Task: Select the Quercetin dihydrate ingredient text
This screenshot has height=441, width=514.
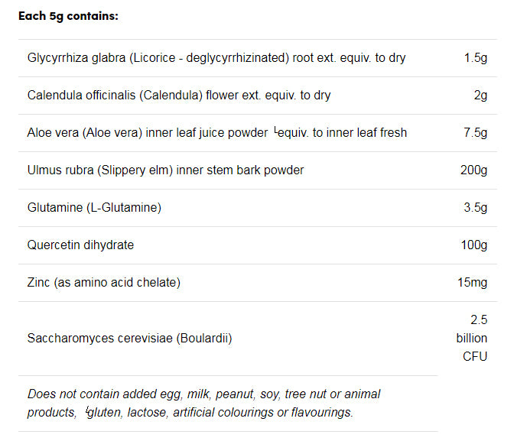Action: pos(80,245)
